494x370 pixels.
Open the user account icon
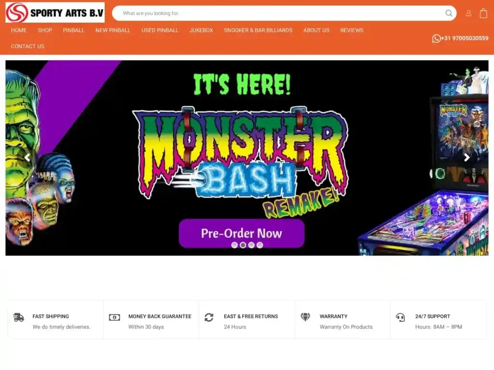[x=468, y=13]
